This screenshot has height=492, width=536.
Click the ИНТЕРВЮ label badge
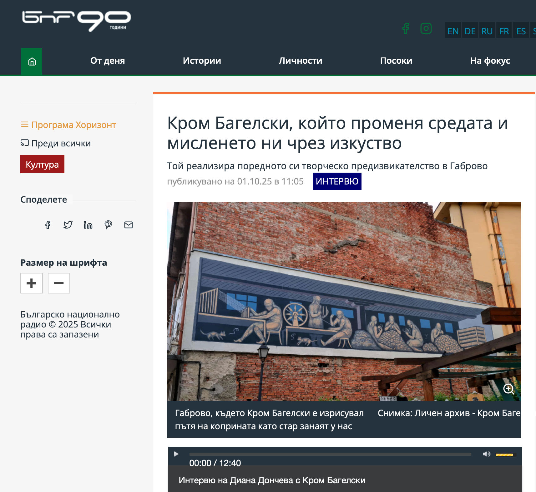[x=337, y=181]
